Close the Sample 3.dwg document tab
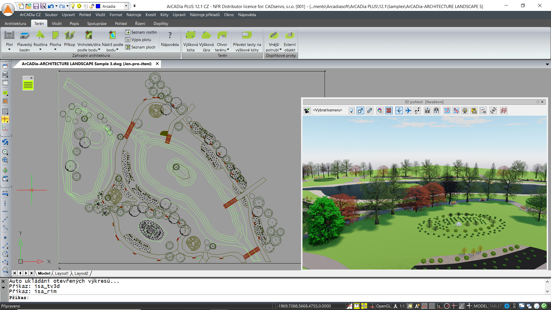 point(157,64)
